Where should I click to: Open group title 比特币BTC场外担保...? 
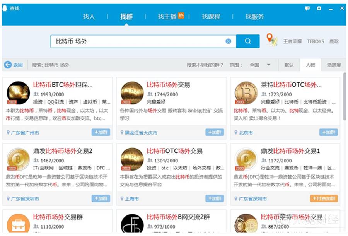pos(63,85)
